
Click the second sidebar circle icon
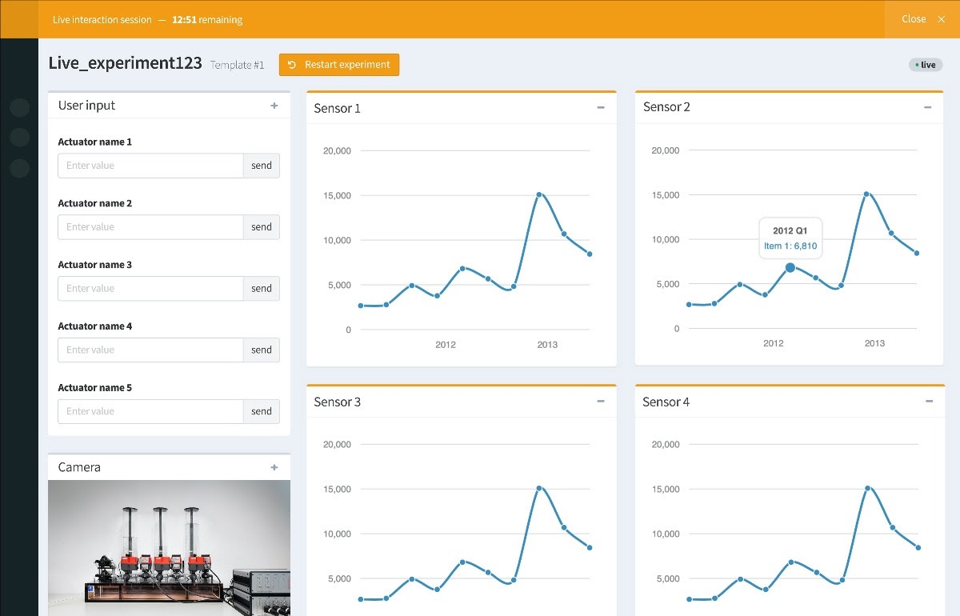coord(20,137)
